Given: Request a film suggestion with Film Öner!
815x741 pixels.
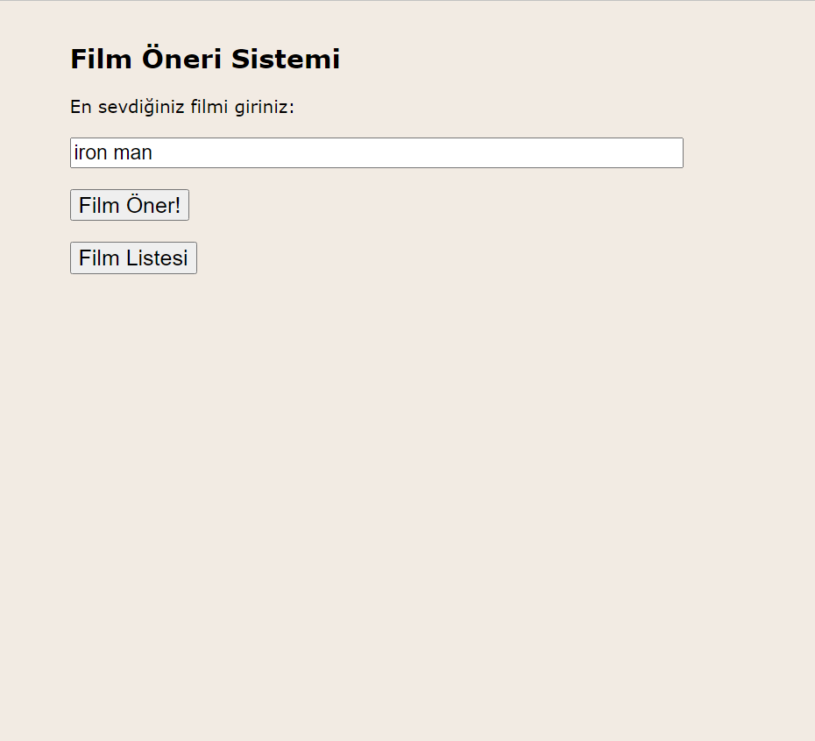Looking at the screenshot, I should (129, 205).
